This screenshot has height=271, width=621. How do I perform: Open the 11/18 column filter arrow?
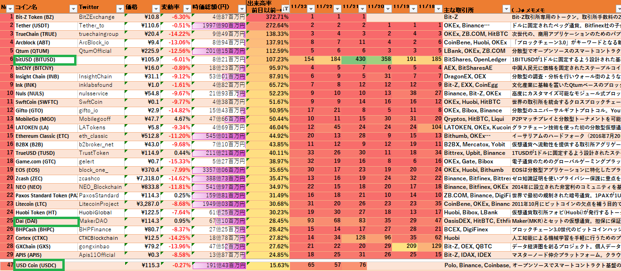(x=438, y=9)
